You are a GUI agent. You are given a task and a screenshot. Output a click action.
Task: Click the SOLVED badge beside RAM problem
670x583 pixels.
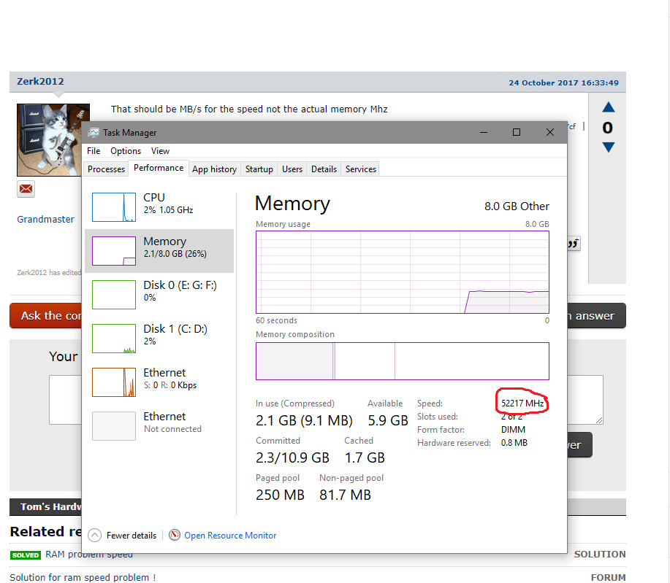26,555
